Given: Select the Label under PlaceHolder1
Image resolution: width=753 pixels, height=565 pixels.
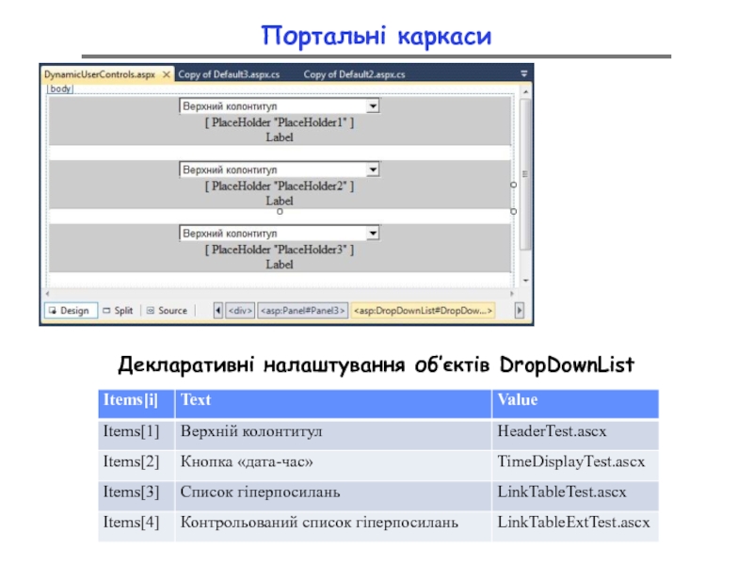Looking at the screenshot, I should pos(280,137).
